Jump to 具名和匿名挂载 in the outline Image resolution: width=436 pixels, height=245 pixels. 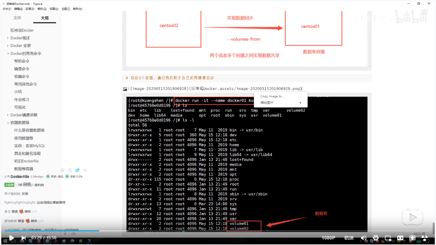click(x=27, y=154)
